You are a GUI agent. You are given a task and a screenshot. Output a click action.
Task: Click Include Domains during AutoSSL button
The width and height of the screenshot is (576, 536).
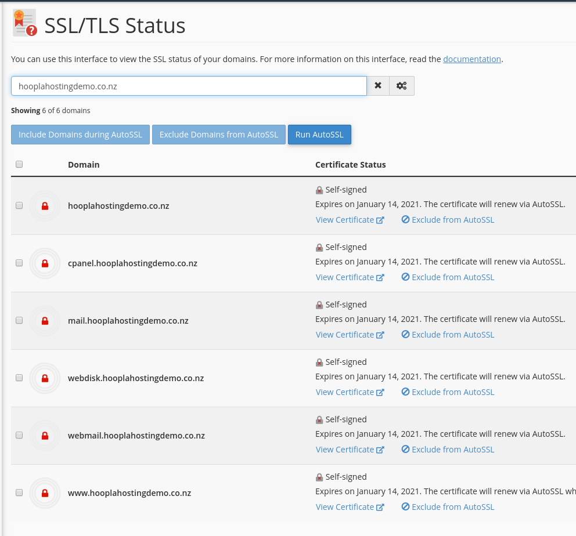[80, 135]
